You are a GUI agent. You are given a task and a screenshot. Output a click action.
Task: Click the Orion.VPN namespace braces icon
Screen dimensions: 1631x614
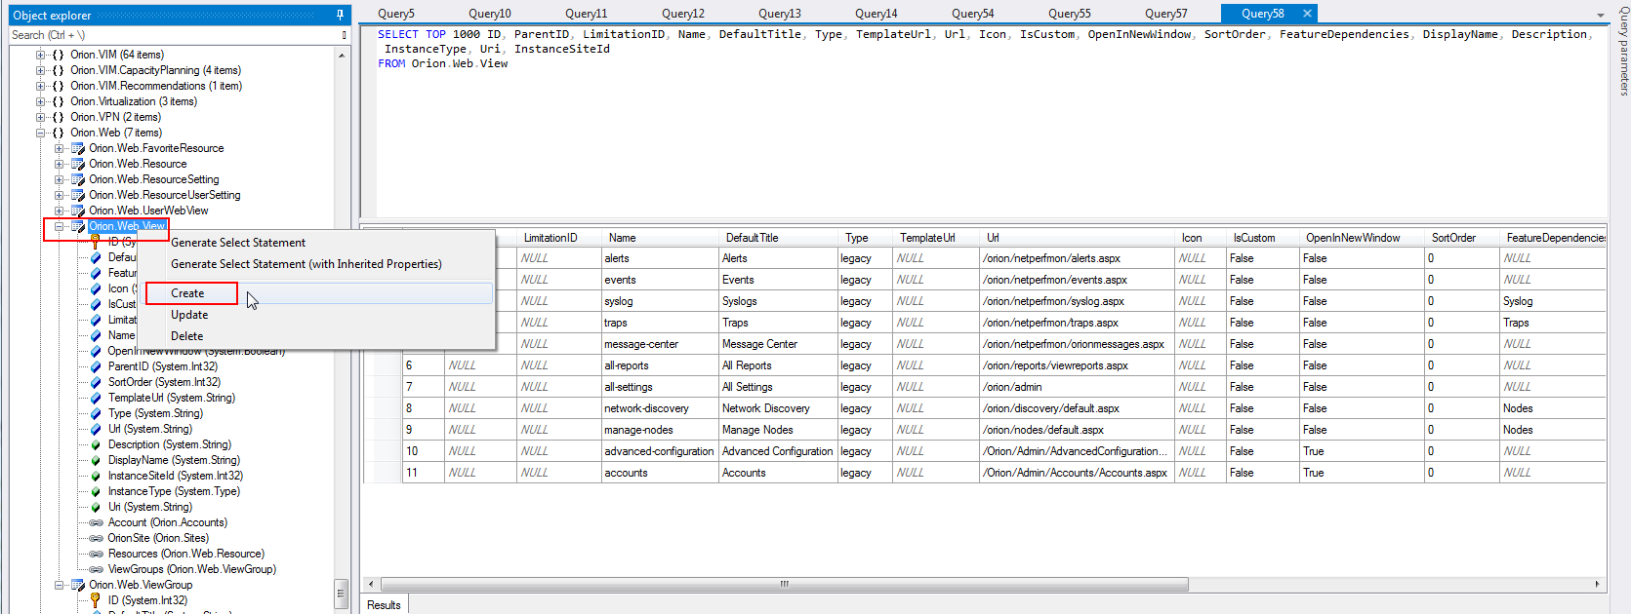point(59,117)
